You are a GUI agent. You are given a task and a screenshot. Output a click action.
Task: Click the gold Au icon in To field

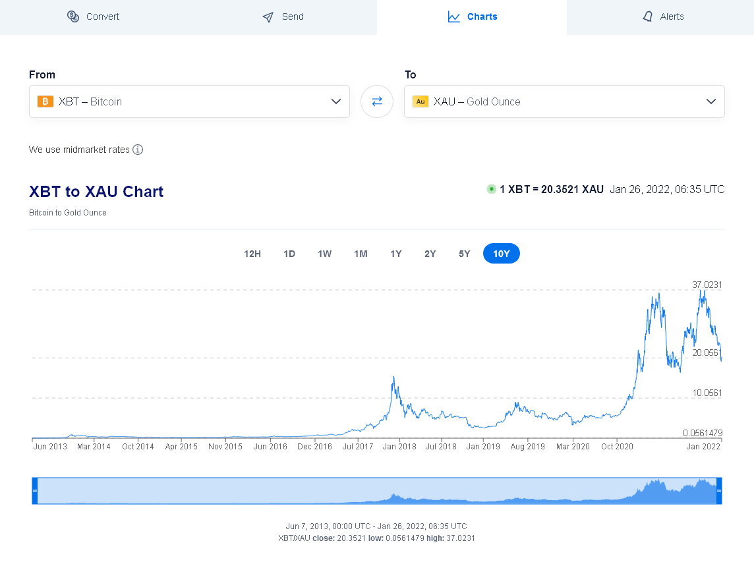click(x=420, y=101)
